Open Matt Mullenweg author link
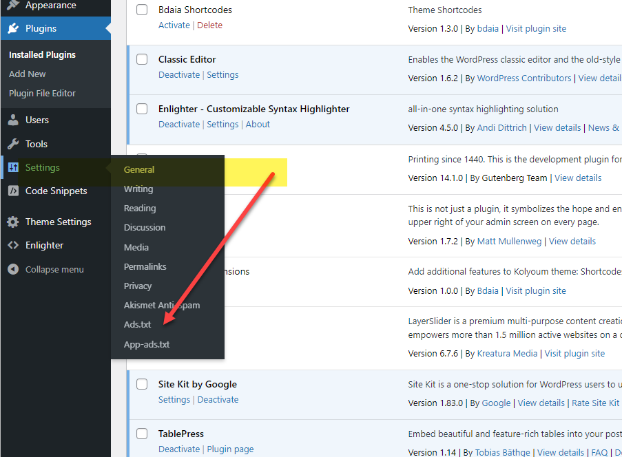The width and height of the screenshot is (622, 457). coord(509,242)
